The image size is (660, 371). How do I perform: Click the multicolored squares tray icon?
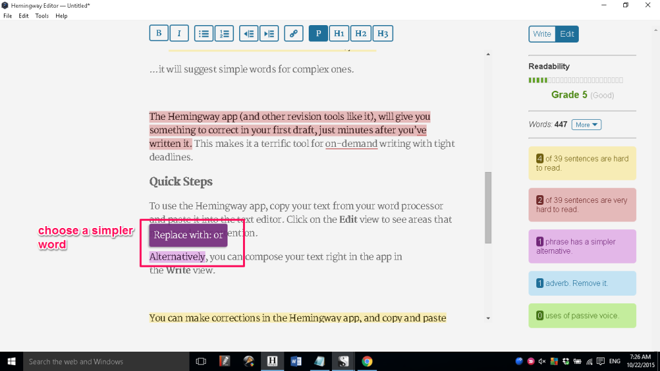point(554,361)
